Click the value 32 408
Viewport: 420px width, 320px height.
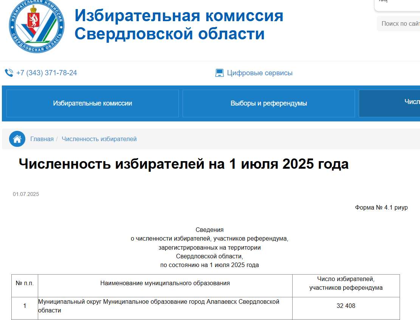click(x=346, y=306)
